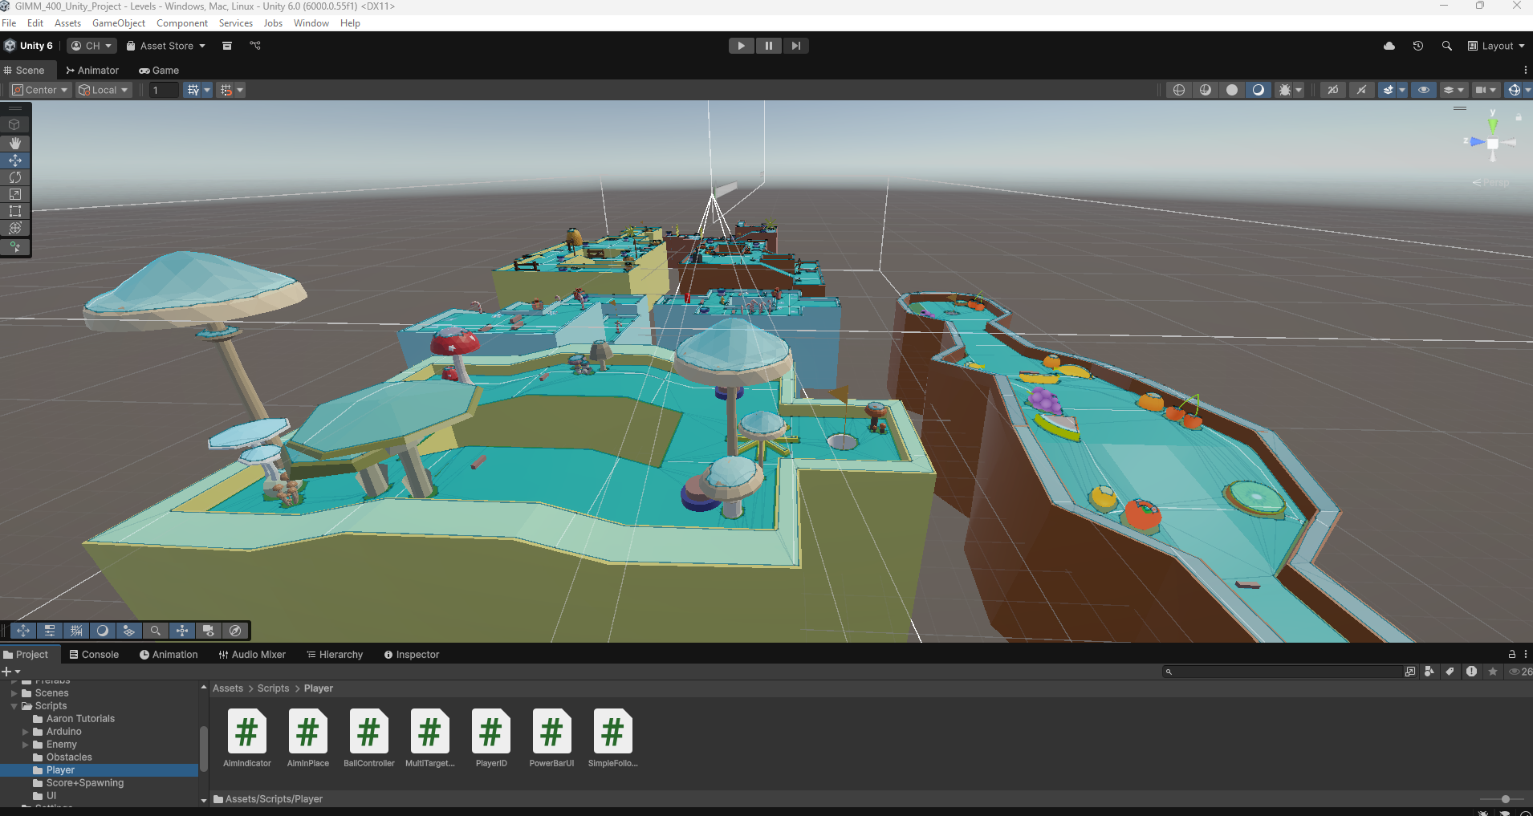
Task: Open the Center pivot dropdown
Action: [39, 90]
